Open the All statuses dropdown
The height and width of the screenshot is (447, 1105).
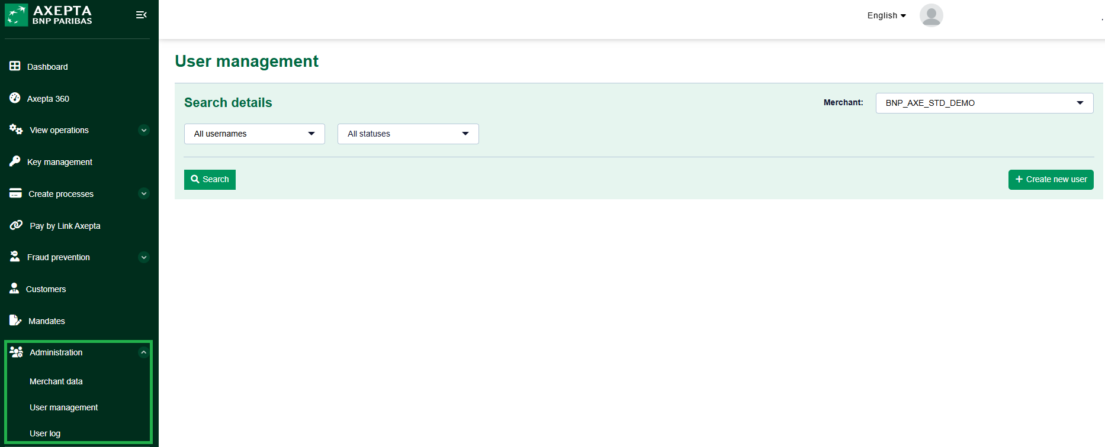tap(407, 134)
